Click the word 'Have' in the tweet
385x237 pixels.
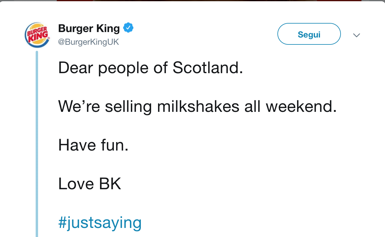point(76,145)
